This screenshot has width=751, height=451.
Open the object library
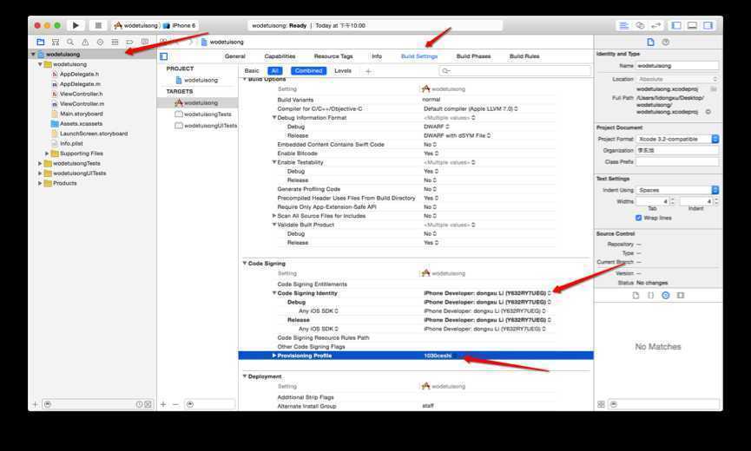(x=666, y=295)
